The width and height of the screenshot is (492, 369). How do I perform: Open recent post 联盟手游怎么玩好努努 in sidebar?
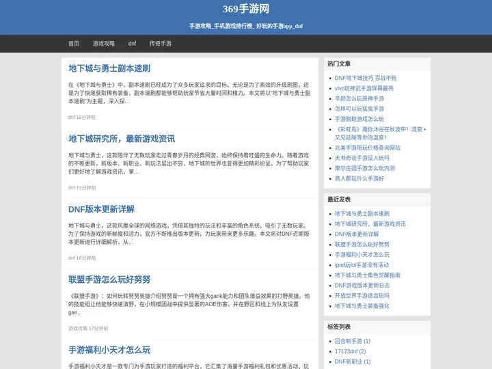[x=361, y=245]
